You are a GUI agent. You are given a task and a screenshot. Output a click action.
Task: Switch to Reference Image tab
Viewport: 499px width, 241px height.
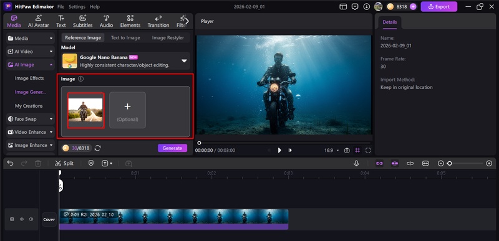point(83,38)
